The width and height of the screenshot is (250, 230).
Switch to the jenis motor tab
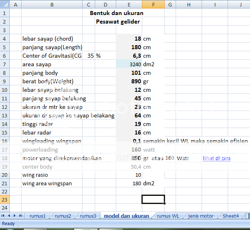201,216
